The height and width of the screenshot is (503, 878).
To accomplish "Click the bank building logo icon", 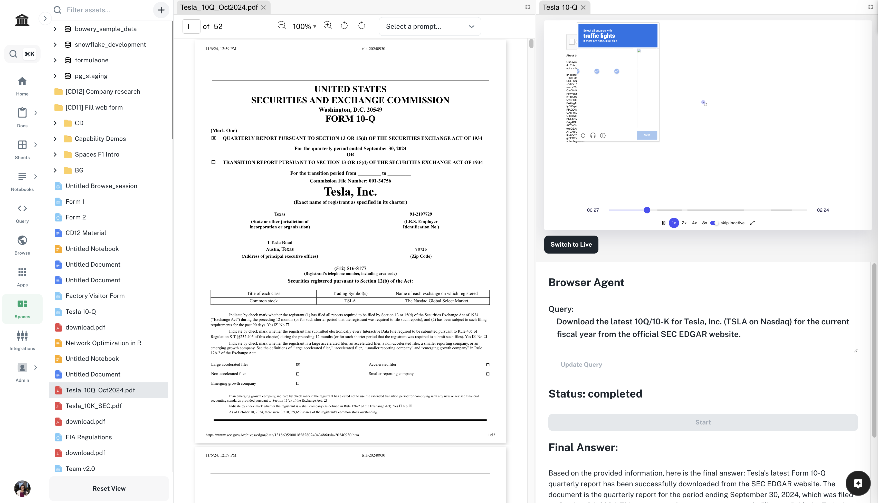I will click(22, 20).
